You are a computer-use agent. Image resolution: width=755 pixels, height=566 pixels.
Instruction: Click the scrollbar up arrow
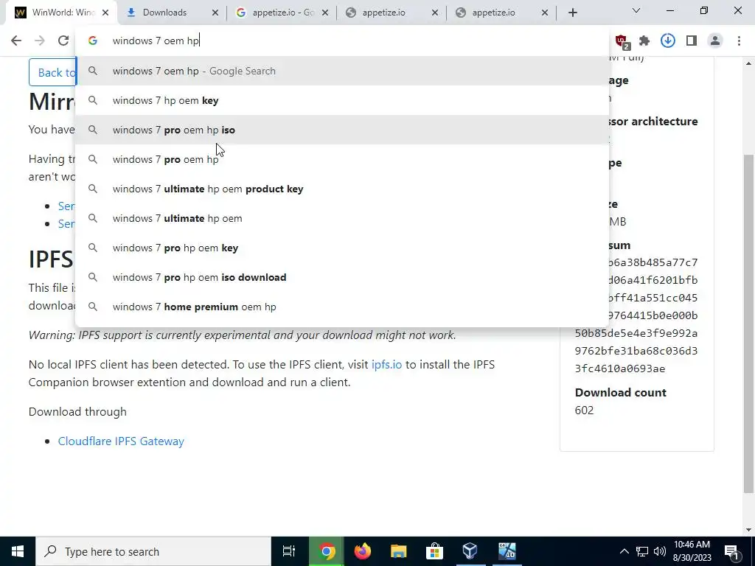click(x=749, y=63)
